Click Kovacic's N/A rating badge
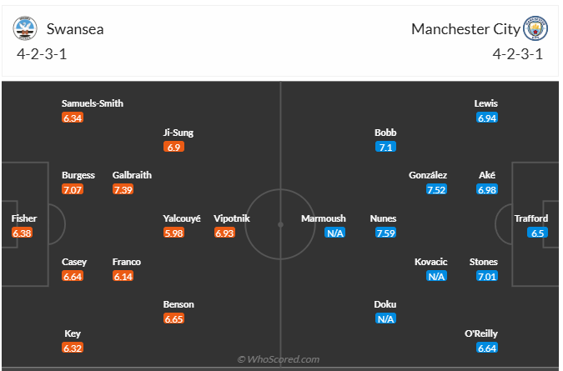The width and height of the screenshot is (563, 371). coord(436,277)
